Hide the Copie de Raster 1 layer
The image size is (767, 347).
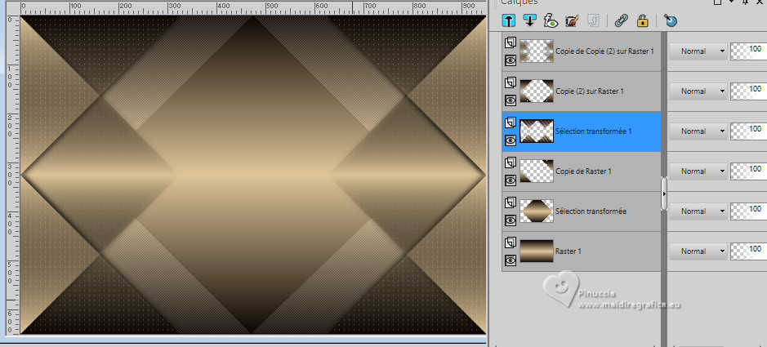(x=511, y=180)
